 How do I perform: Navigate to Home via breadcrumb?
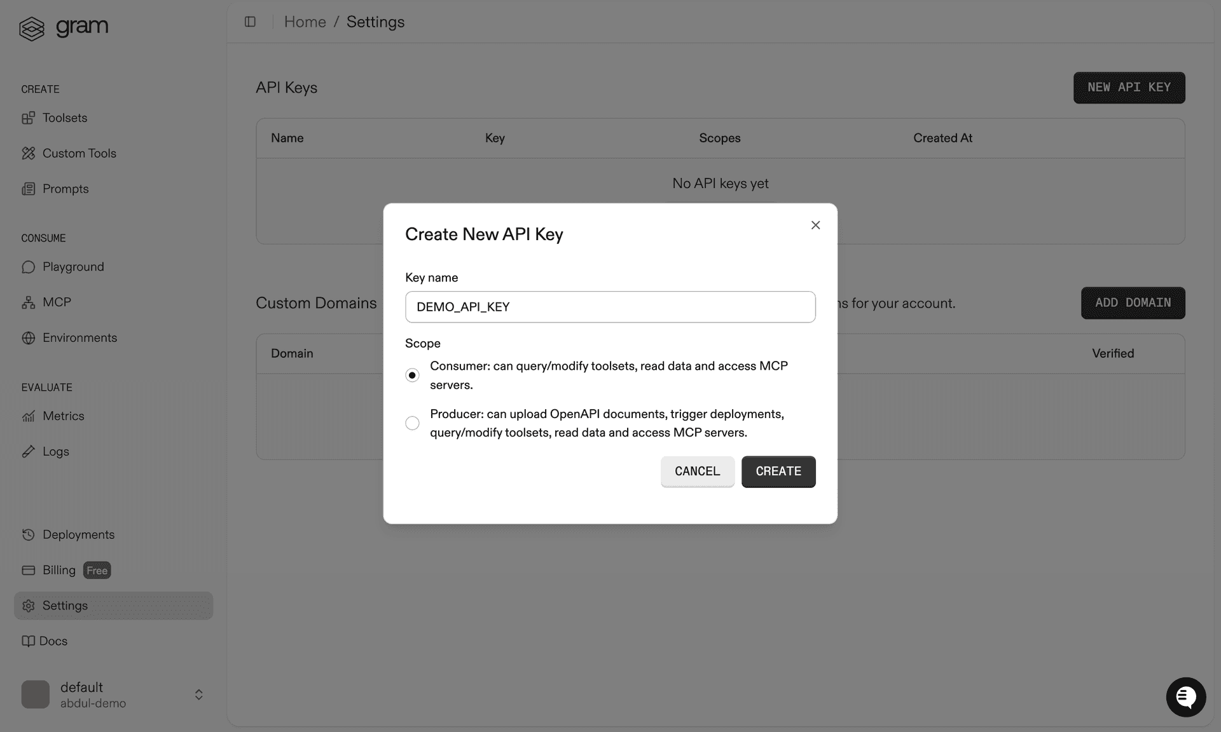tap(305, 22)
